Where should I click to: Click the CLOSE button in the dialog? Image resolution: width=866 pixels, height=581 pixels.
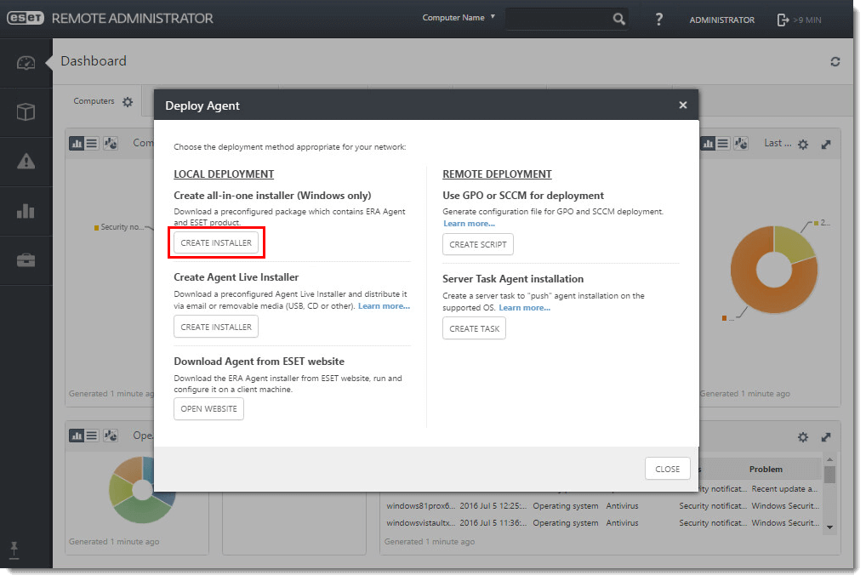(x=667, y=469)
